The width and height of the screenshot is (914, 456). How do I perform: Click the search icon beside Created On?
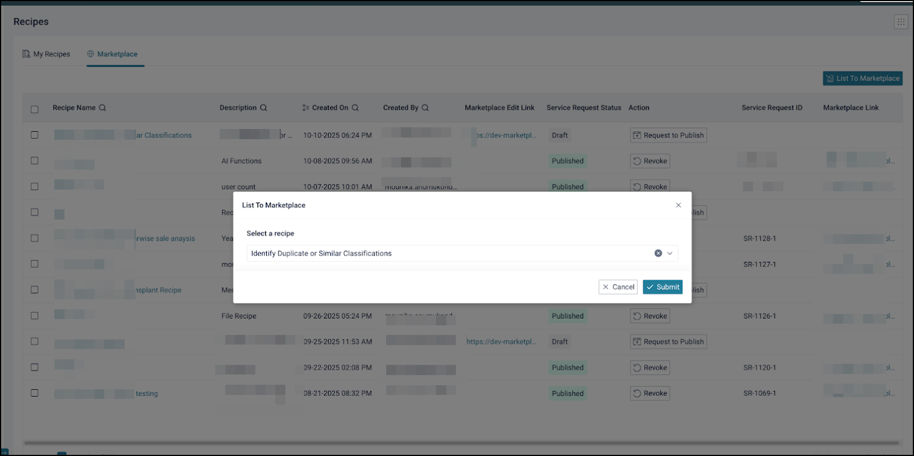[x=355, y=108]
